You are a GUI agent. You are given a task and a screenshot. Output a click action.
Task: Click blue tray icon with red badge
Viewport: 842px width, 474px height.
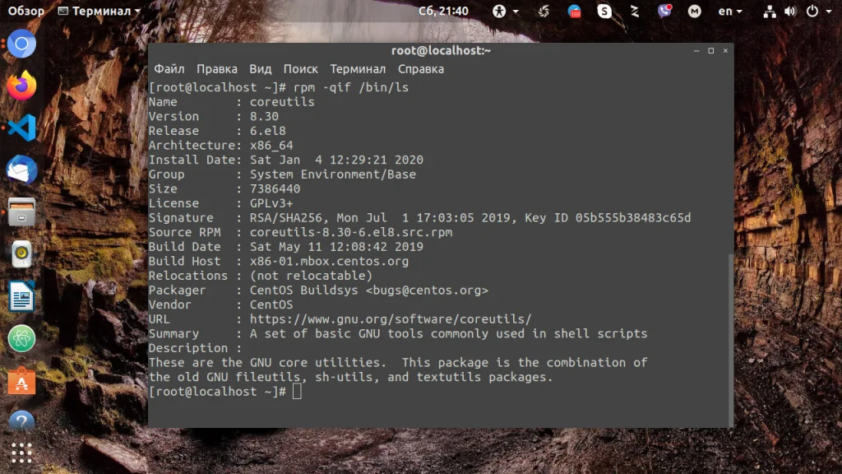click(574, 11)
